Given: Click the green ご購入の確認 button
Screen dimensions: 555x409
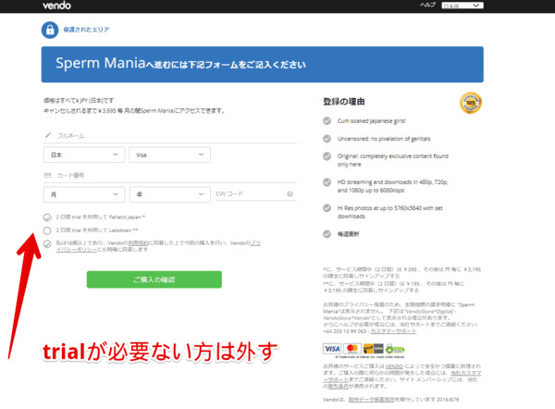Looking at the screenshot, I should click(154, 279).
